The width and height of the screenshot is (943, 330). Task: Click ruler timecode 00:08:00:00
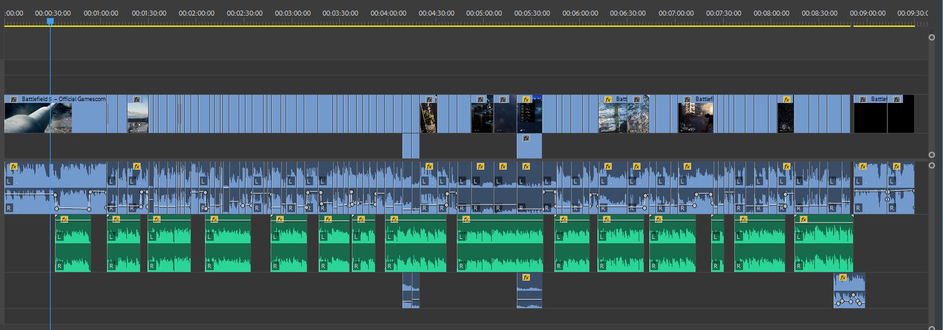click(x=771, y=13)
